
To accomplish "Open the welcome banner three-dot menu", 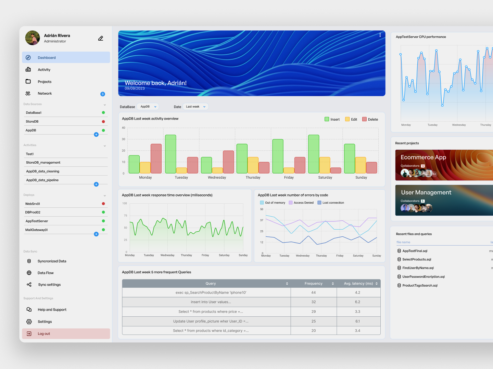I will pyautogui.click(x=380, y=35).
